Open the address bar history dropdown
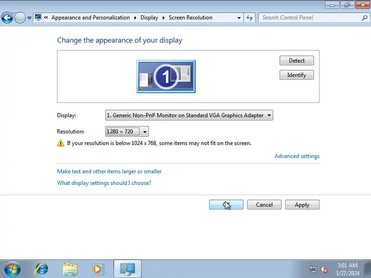The height and width of the screenshot is (278, 371). (x=239, y=18)
